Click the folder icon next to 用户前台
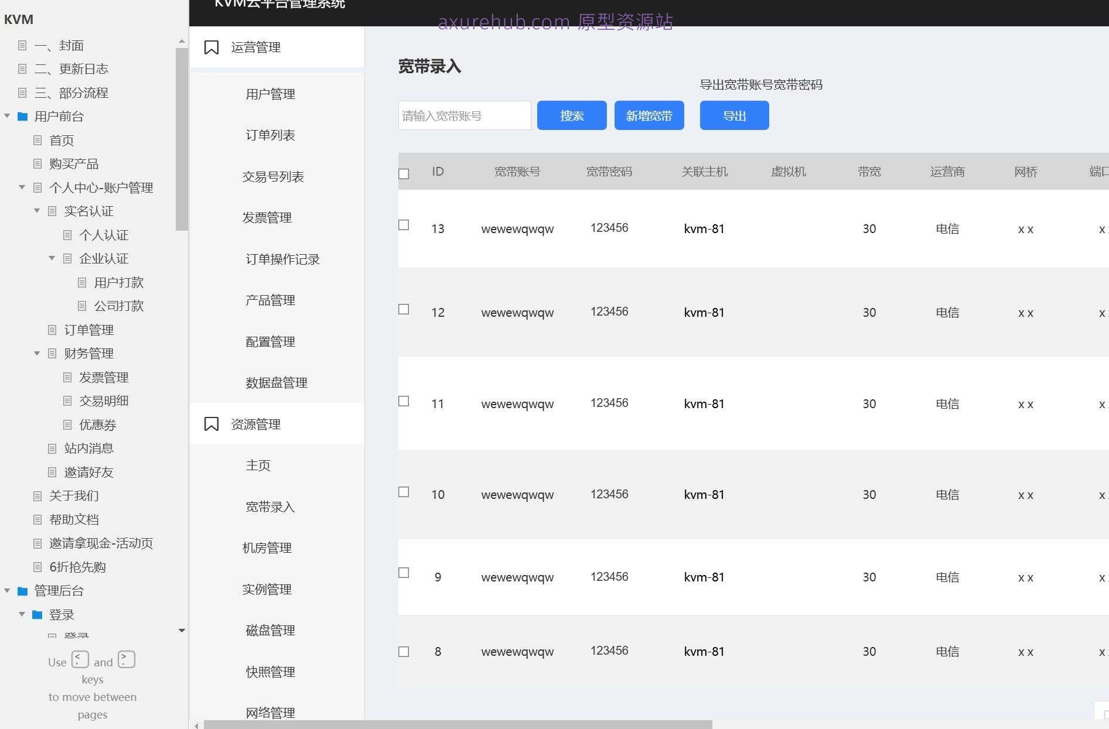Screen dimensions: 1109x729 pyautogui.click(x=22, y=116)
